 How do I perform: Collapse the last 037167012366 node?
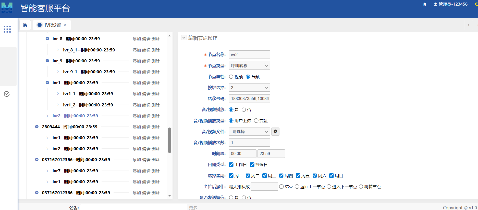click(x=37, y=193)
